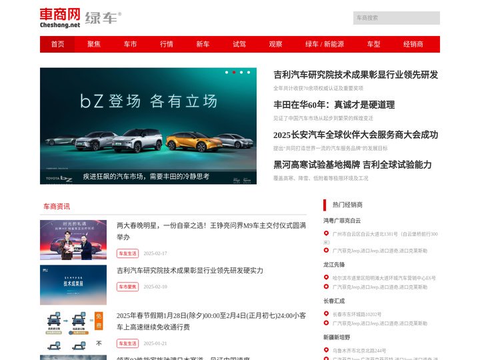Open dealer 龙江先锋
This screenshot has width=480, height=360.
[334, 265]
